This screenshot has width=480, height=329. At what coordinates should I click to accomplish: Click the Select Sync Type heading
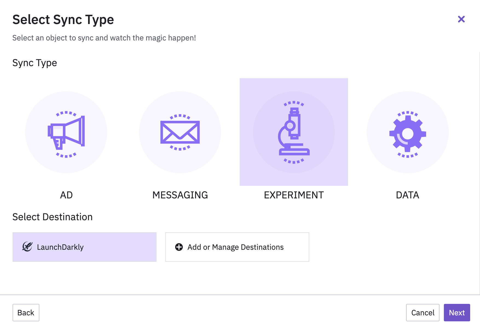(63, 19)
